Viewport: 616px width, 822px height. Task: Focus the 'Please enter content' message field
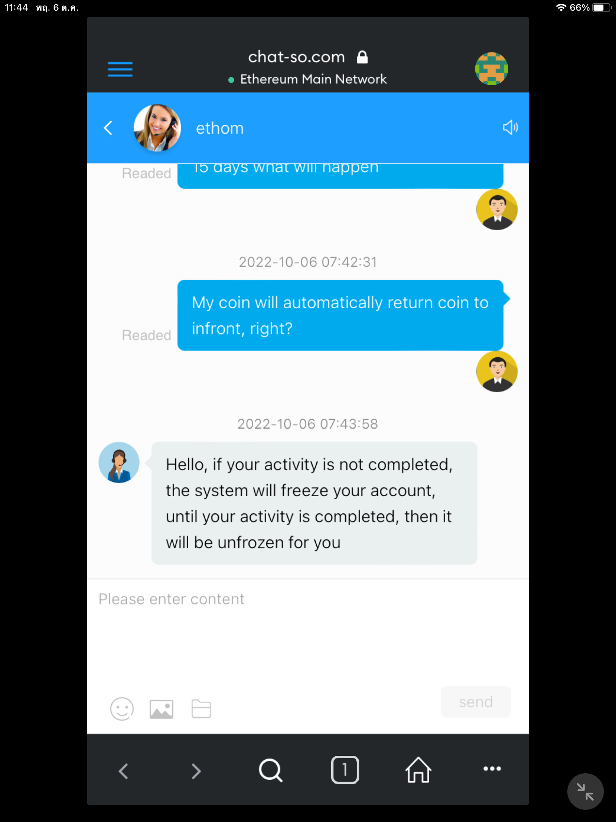pyautogui.click(x=308, y=631)
